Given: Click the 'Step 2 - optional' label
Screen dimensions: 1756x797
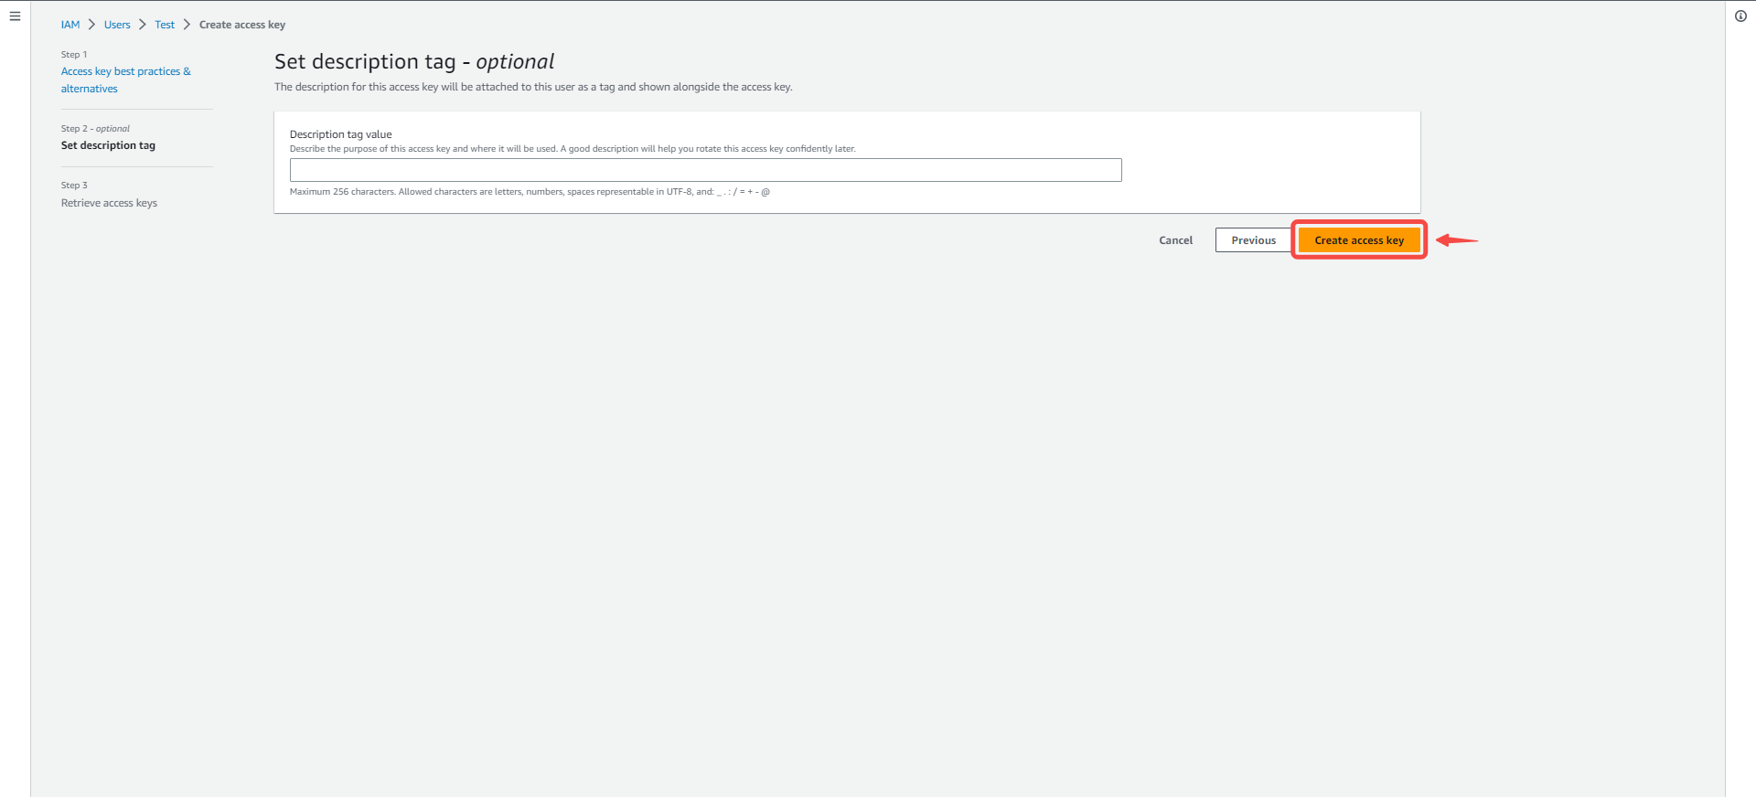Looking at the screenshot, I should [95, 129].
